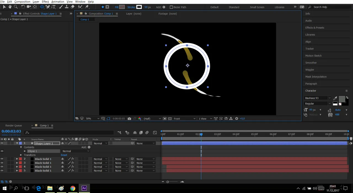Image resolution: width=353 pixels, height=193 pixels.
Task: Select the Type tool
Action: pos(54,7)
